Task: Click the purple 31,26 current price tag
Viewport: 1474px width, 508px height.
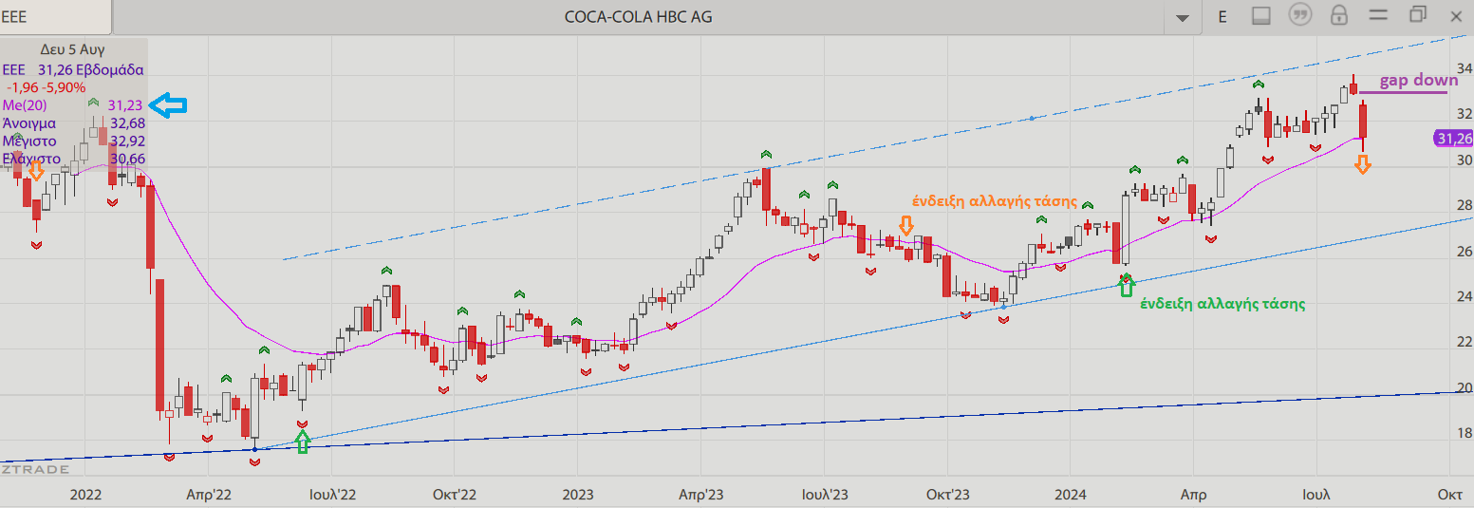Action: [1452, 139]
